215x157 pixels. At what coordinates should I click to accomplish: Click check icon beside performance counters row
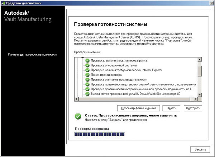point(87,80)
